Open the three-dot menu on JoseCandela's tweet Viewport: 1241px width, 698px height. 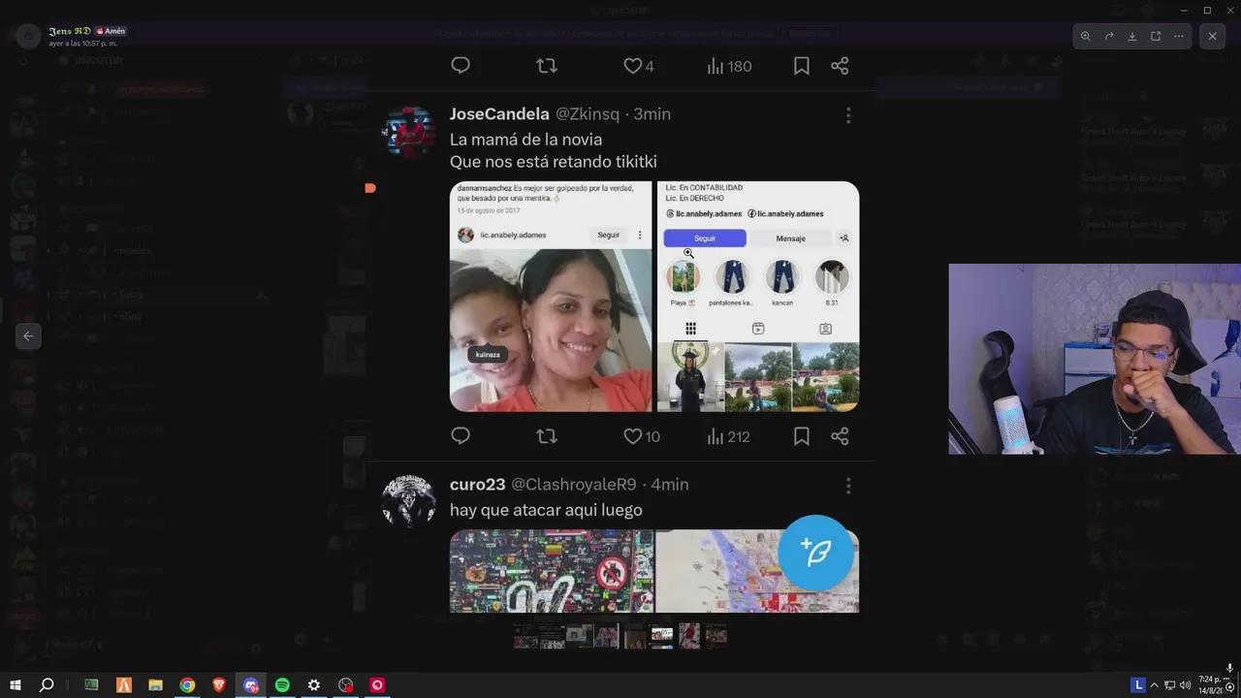[x=848, y=115]
